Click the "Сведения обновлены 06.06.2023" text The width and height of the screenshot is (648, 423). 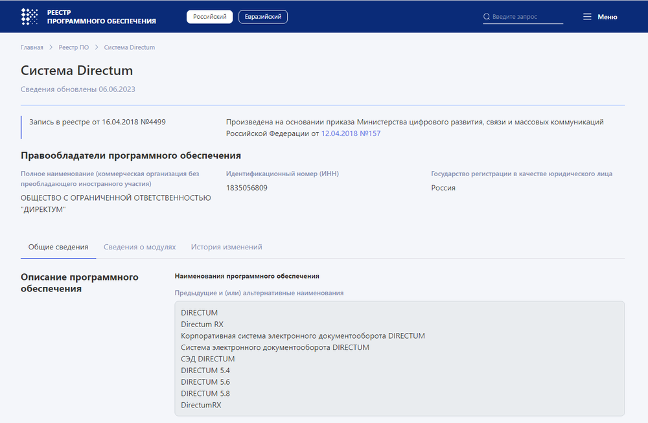pyautogui.click(x=78, y=89)
